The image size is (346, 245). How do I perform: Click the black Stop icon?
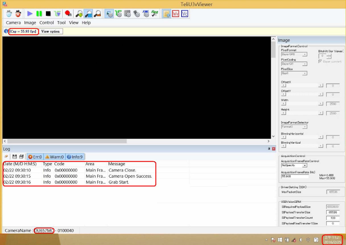tap(48, 14)
